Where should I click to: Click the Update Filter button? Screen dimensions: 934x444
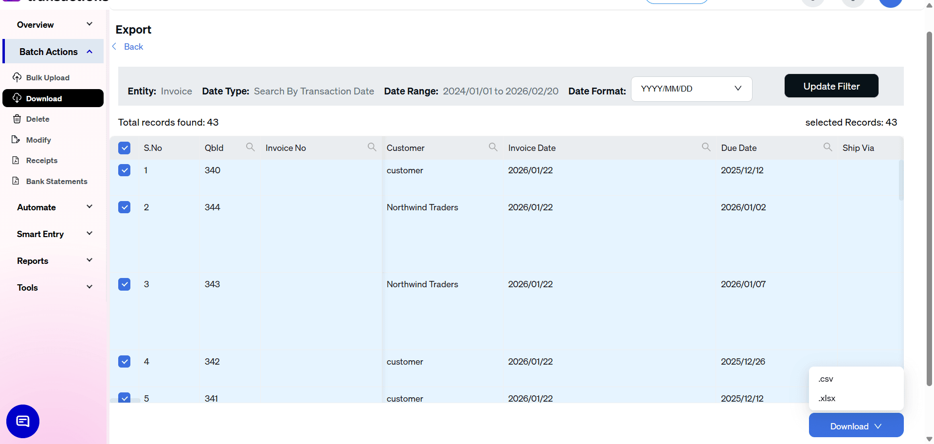click(831, 86)
